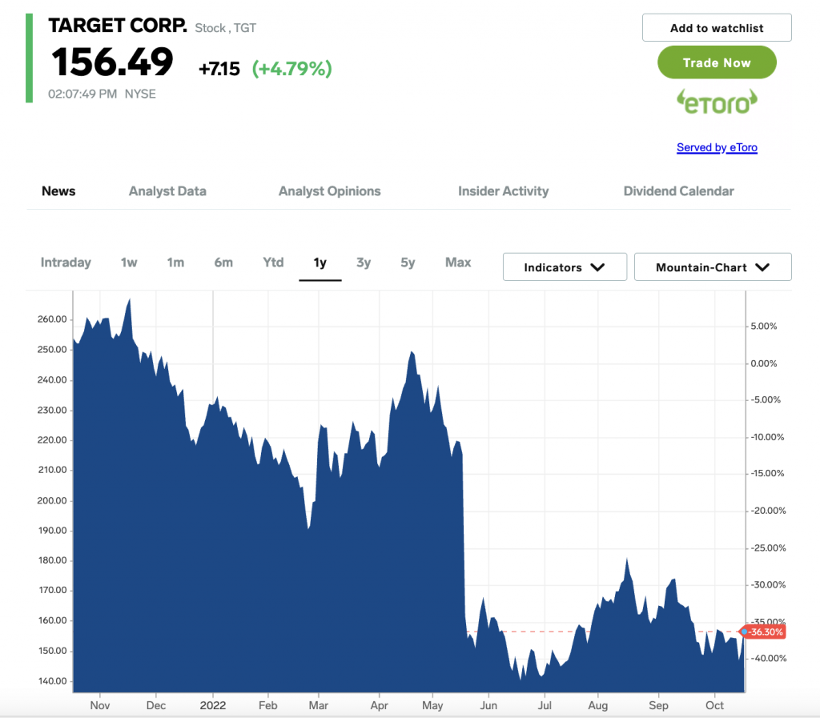Click the 140.00 price axis label

pos(52,681)
